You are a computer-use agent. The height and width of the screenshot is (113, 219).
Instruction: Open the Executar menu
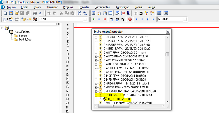coord(84,7)
